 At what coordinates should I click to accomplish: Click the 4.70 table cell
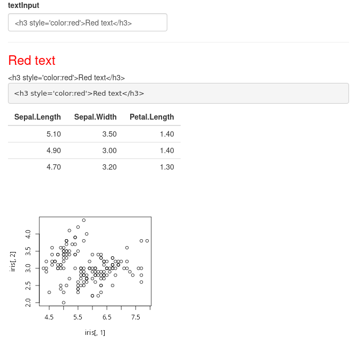(x=54, y=167)
